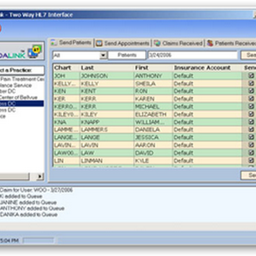Image resolution: width=256 pixels, height=256 pixels.
Task: Toggle send checkbox for LANGE JESSICA
Action: [251, 137]
